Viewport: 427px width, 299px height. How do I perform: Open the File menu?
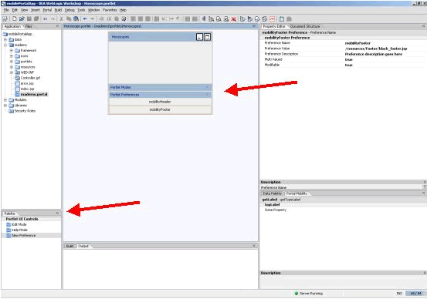pos(6,10)
